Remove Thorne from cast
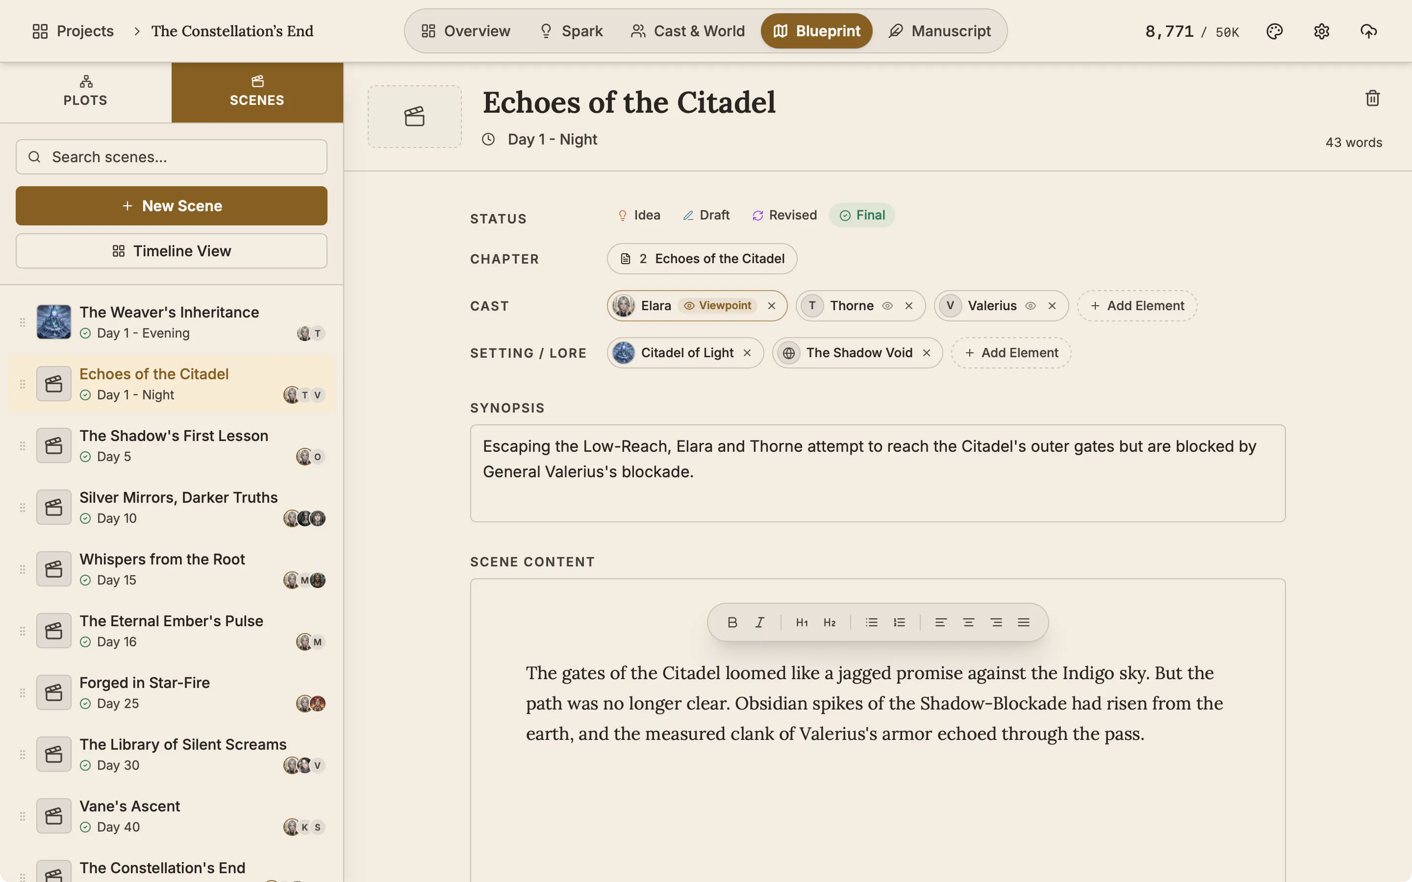The image size is (1412, 882). point(908,306)
